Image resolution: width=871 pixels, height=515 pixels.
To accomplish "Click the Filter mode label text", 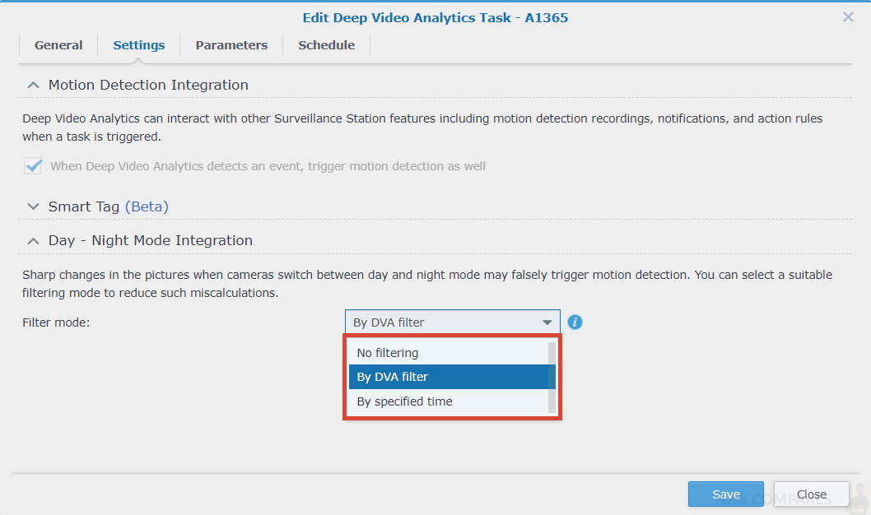I will click(56, 322).
